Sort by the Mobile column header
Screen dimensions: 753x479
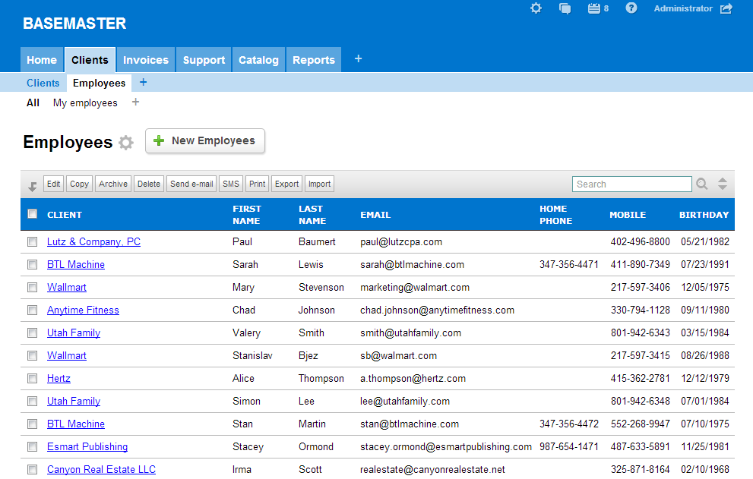coord(628,215)
